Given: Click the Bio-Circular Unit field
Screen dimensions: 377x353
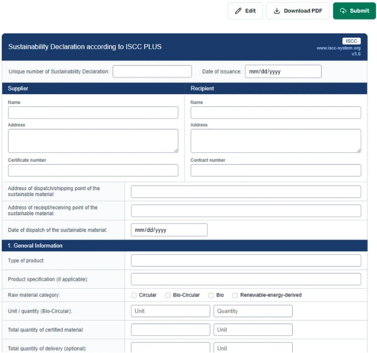Looking at the screenshot, I should pos(170,311).
